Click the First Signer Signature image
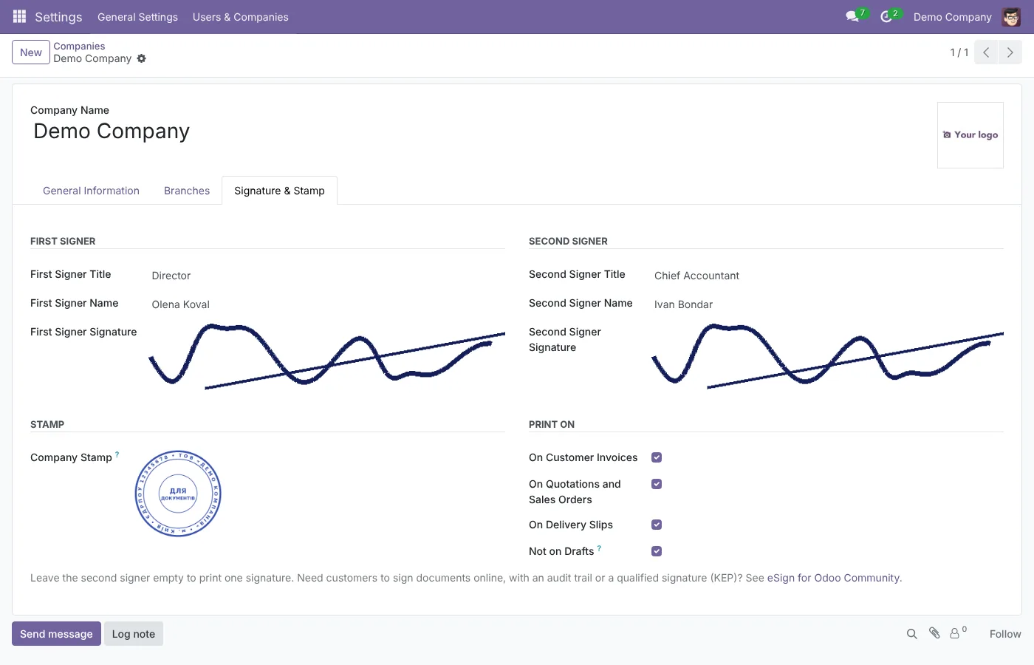Viewport: 1034px width, 665px height. click(x=326, y=357)
